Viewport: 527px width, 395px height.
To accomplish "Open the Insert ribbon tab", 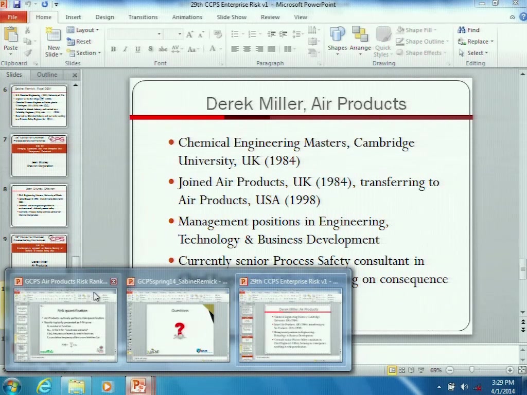I will coord(73,17).
